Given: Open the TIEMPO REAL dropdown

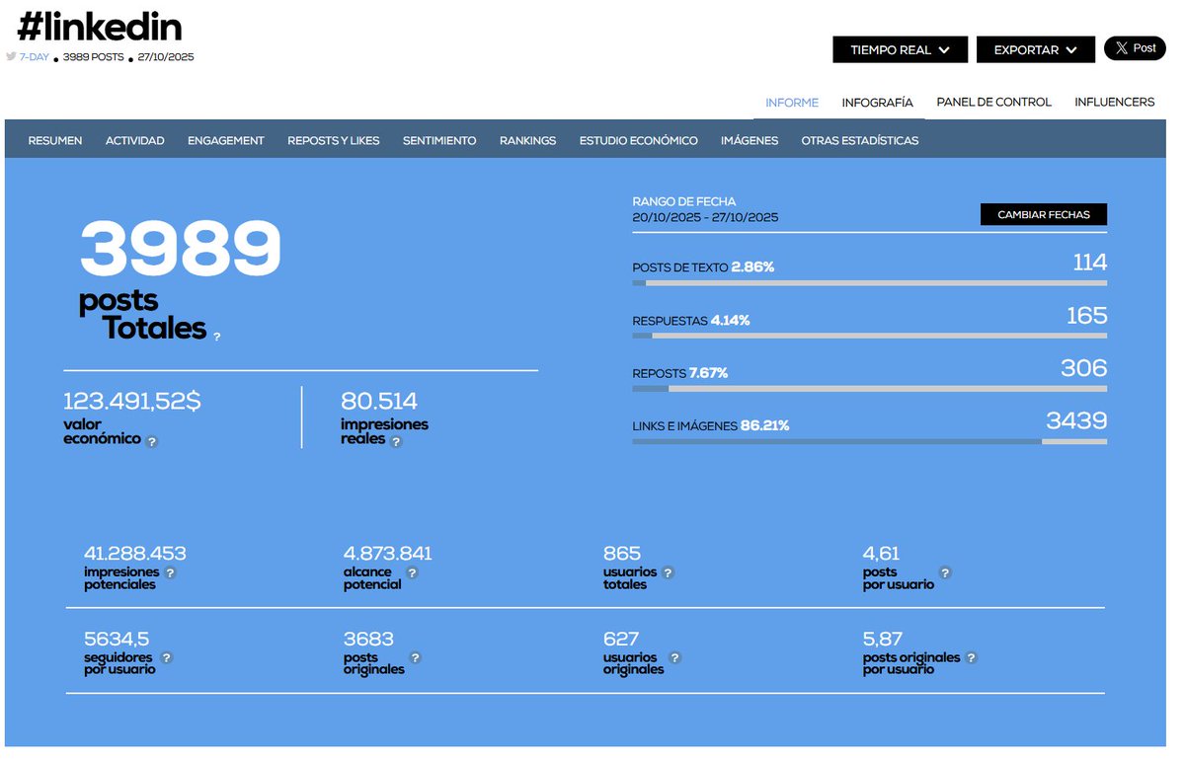Looking at the screenshot, I should [900, 49].
